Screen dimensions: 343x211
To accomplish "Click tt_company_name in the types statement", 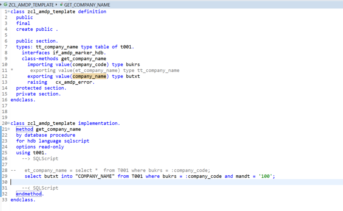I will point(57,47).
